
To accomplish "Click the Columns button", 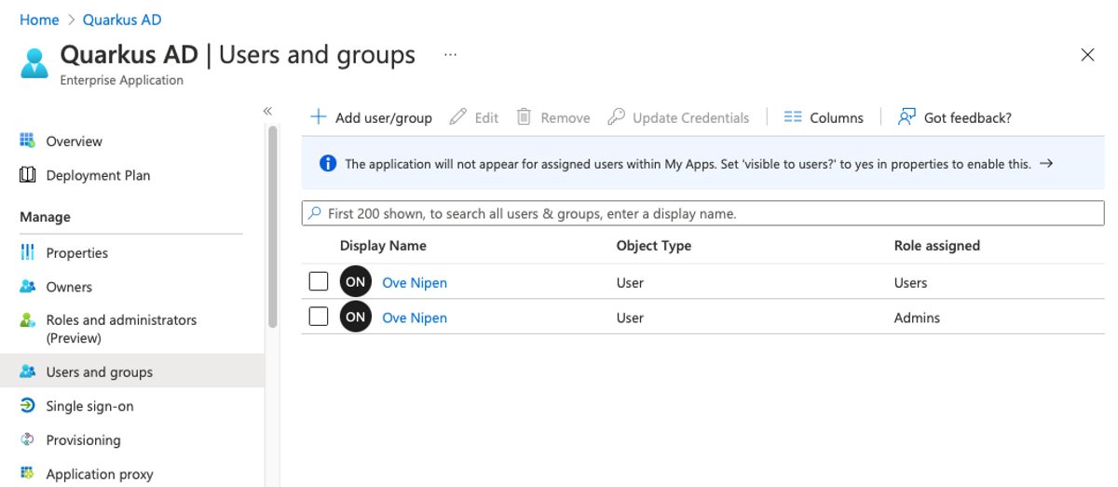I will pos(824,117).
